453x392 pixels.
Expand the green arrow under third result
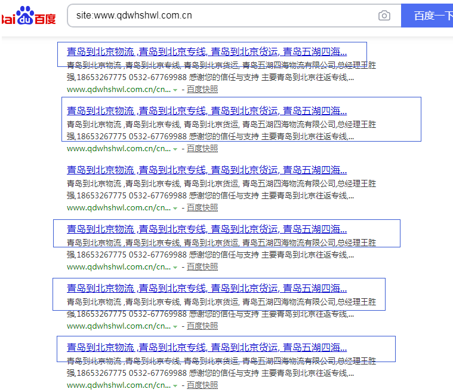coord(175,209)
